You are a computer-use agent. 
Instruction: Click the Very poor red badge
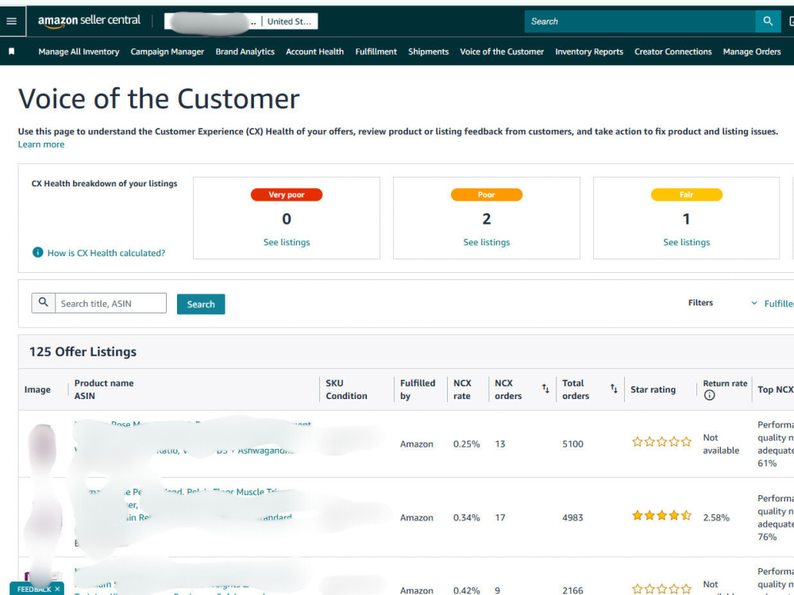click(287, 195)
